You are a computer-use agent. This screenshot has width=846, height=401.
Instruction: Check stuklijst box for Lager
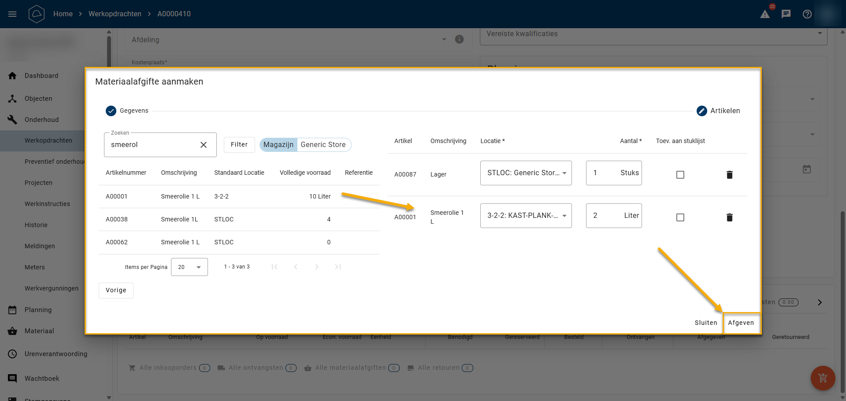tap(680, 175)
